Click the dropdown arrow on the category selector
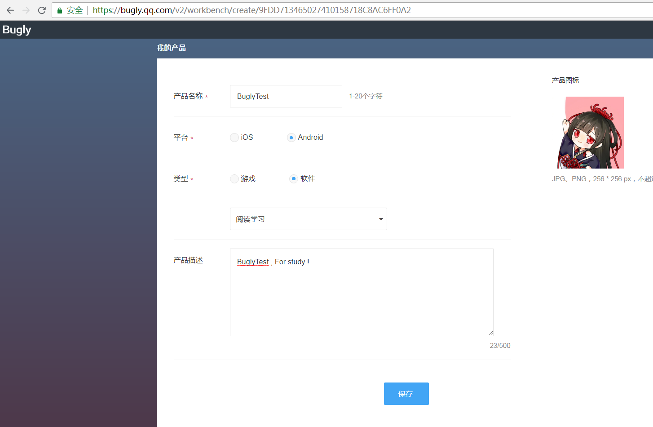The height and width of the screenshot is (427, 653). pos(380,219)
